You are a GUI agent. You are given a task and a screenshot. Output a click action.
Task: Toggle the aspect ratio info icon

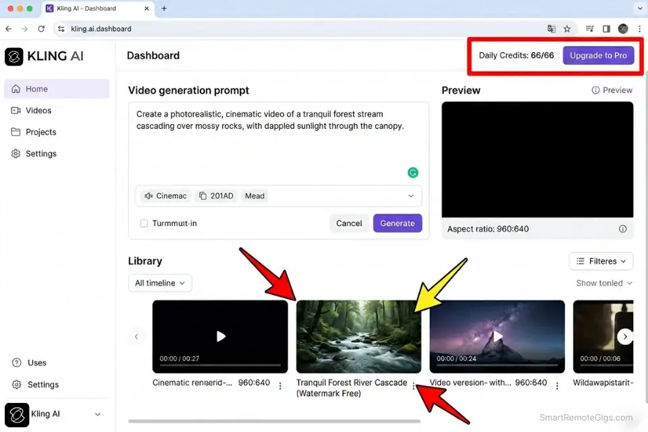click(x=622, y=229)
